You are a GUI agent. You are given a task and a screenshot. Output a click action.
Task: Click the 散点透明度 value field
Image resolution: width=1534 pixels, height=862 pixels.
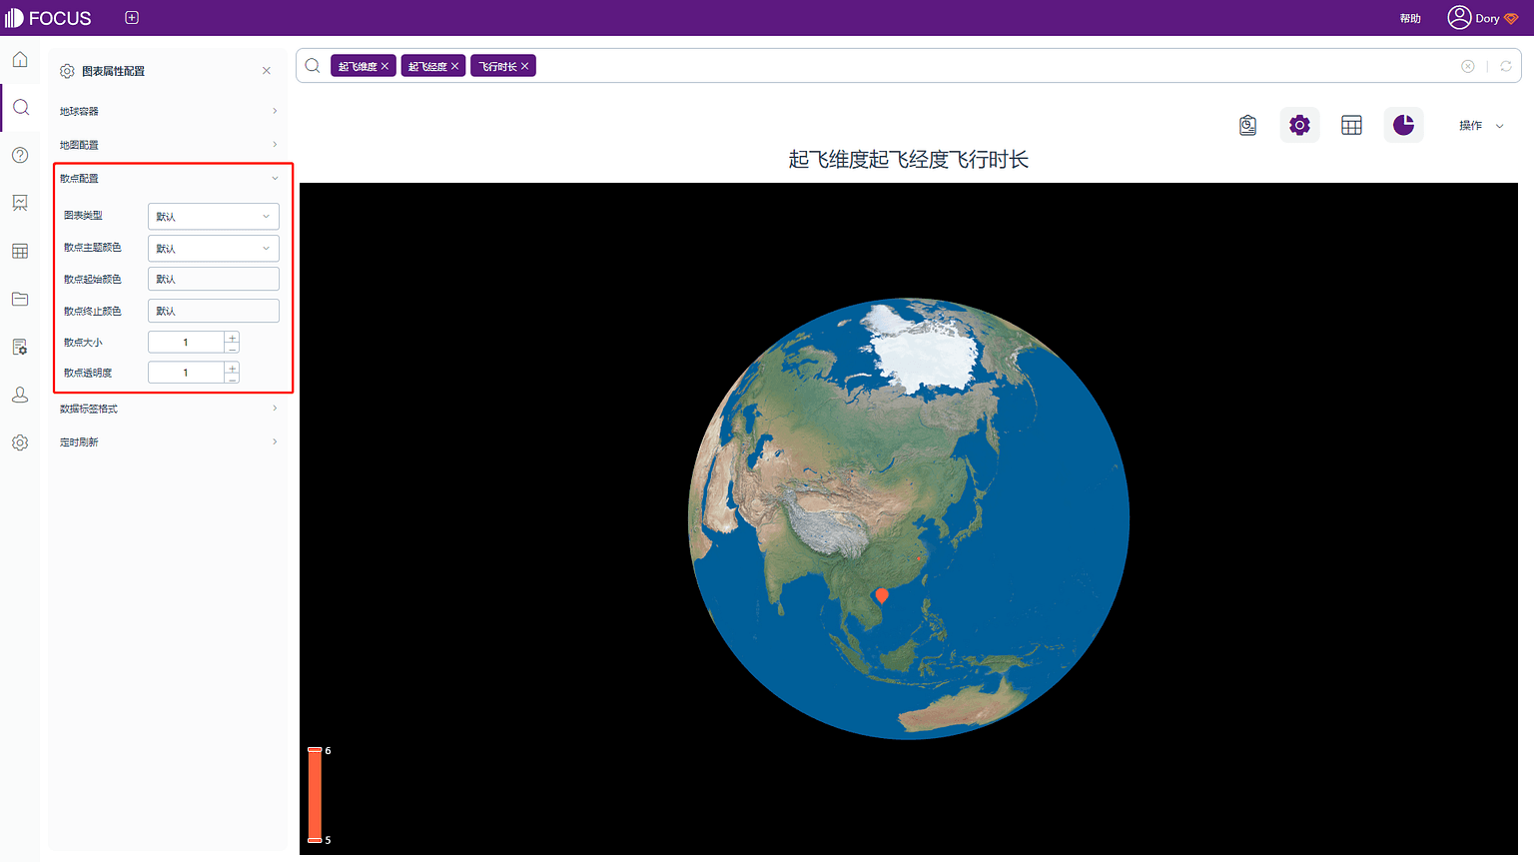click(x=186, y=373)
